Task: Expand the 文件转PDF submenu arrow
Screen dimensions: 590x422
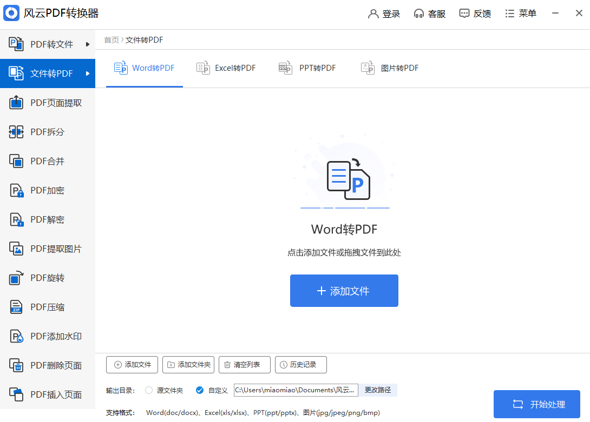Action: pyautogui.click(x=88, y=73)
